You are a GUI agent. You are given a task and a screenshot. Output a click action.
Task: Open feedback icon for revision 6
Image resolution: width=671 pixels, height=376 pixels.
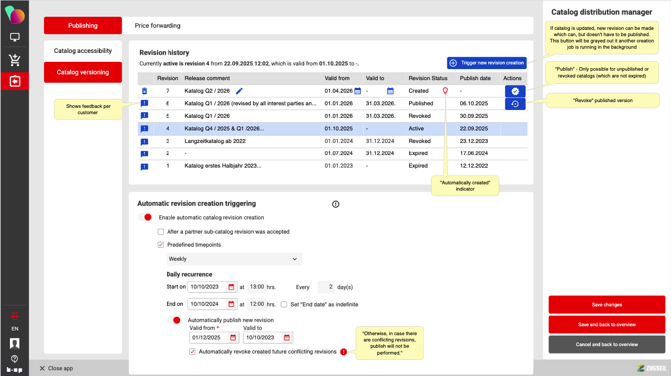click(145, 104)
